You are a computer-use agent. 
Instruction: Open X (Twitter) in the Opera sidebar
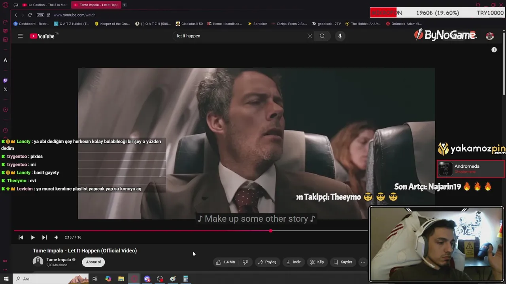pos(5,89)
